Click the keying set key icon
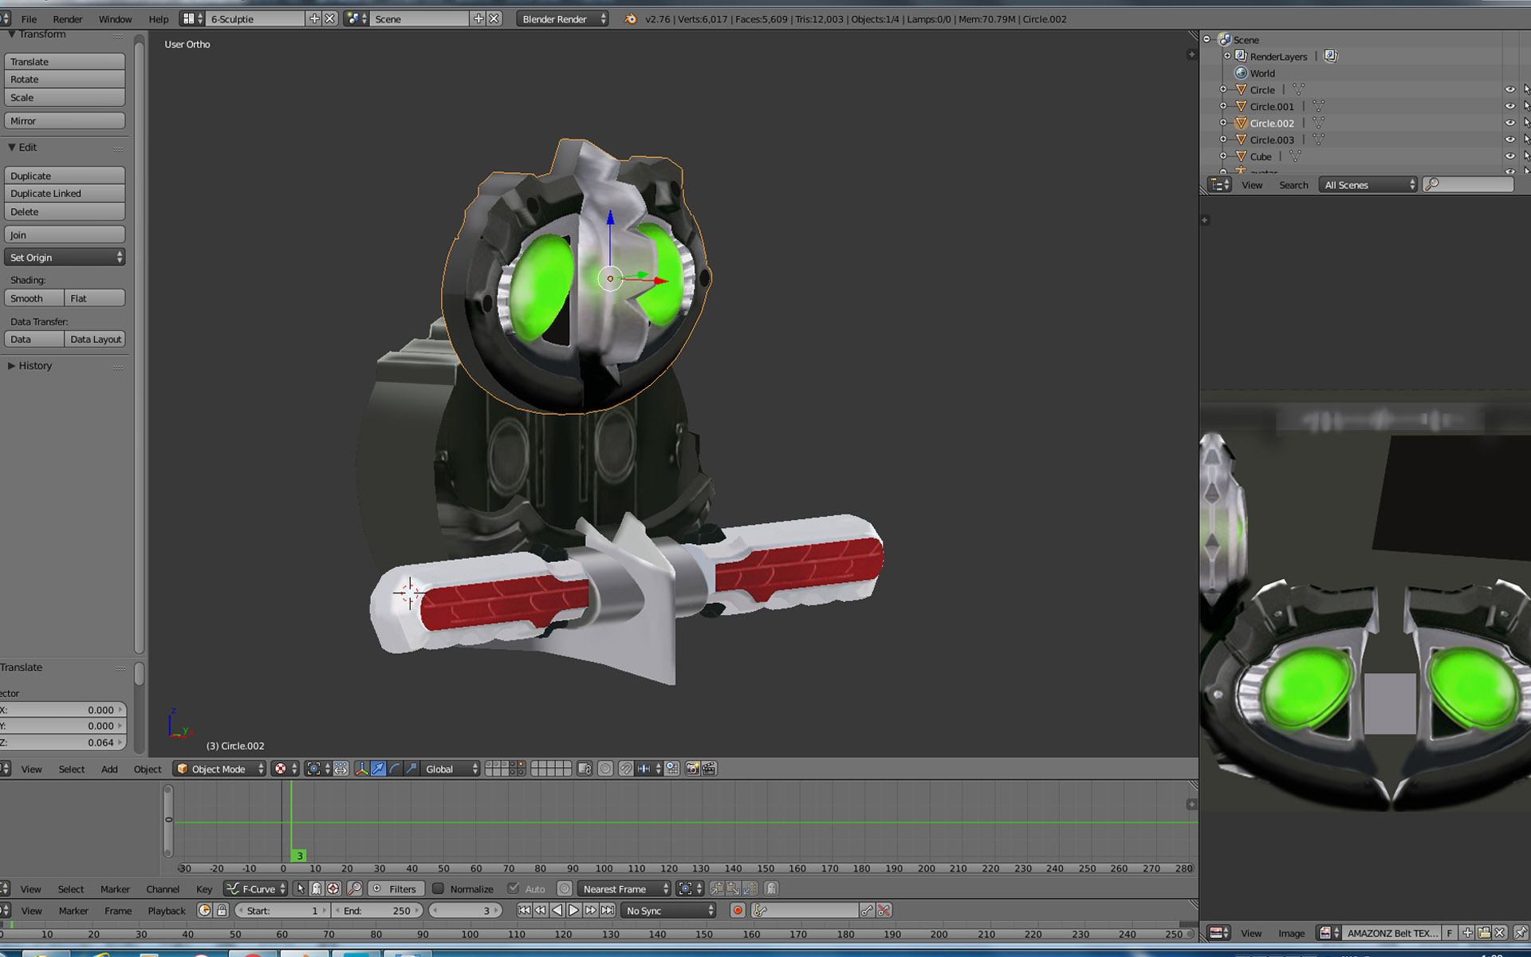This screenshot has height=957, width=1531. pos(760,911)
